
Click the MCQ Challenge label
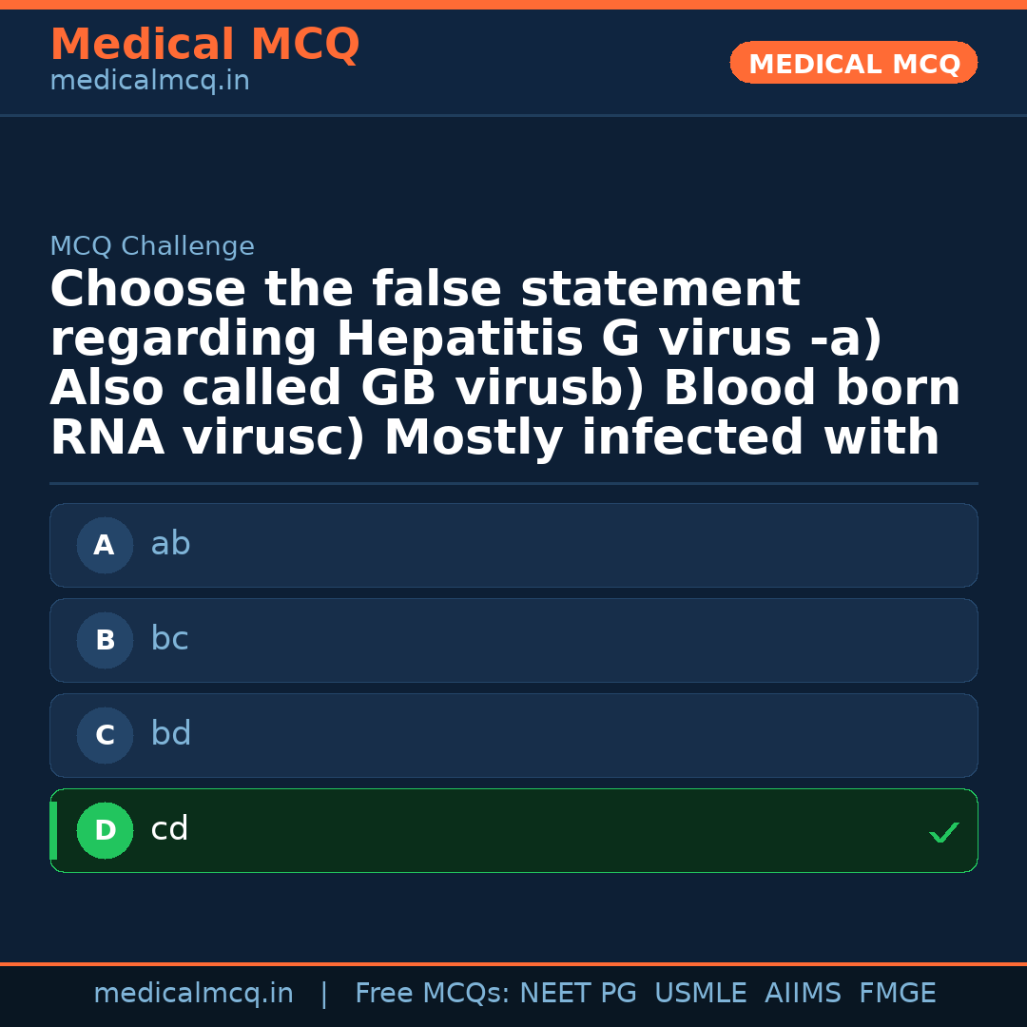point(152,246)
